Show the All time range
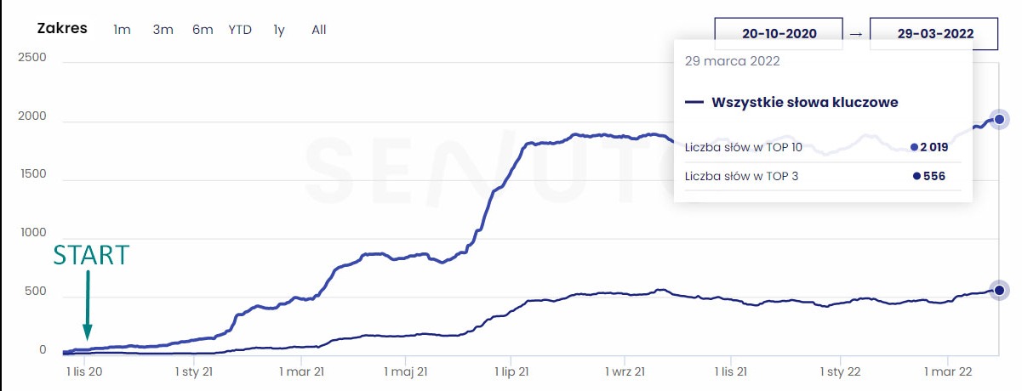This screenshot has width=1022, height=391. [319, 30]
